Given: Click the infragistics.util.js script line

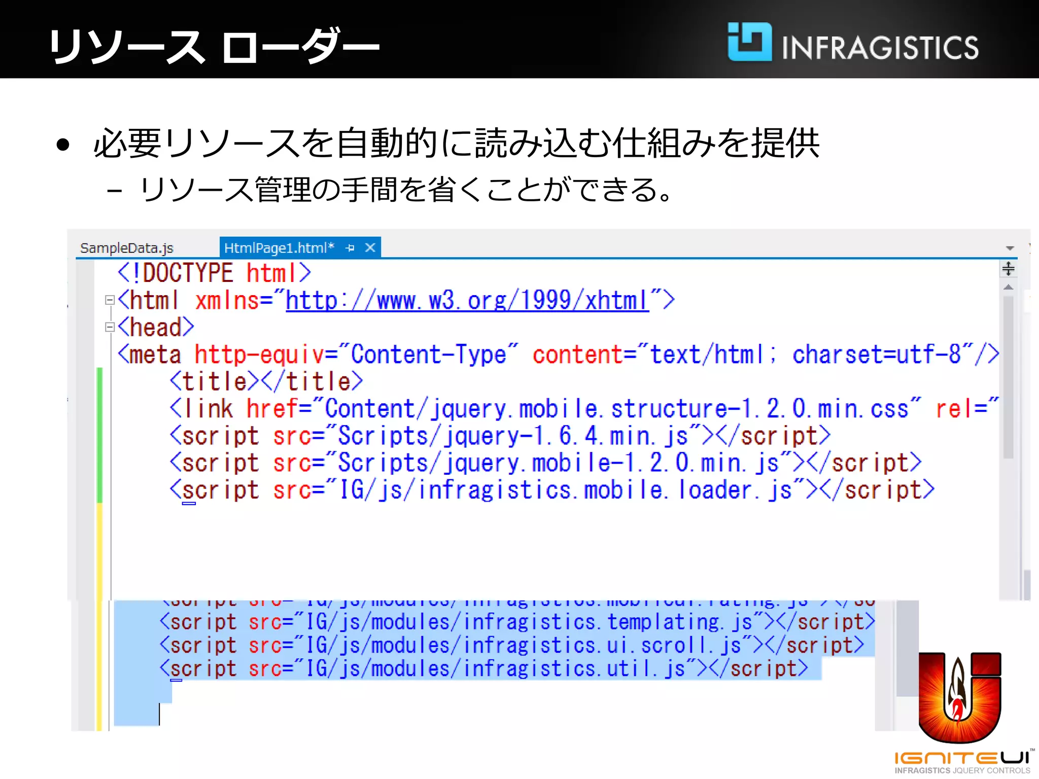Looking at the screenshot, I should tap(483, 668).
